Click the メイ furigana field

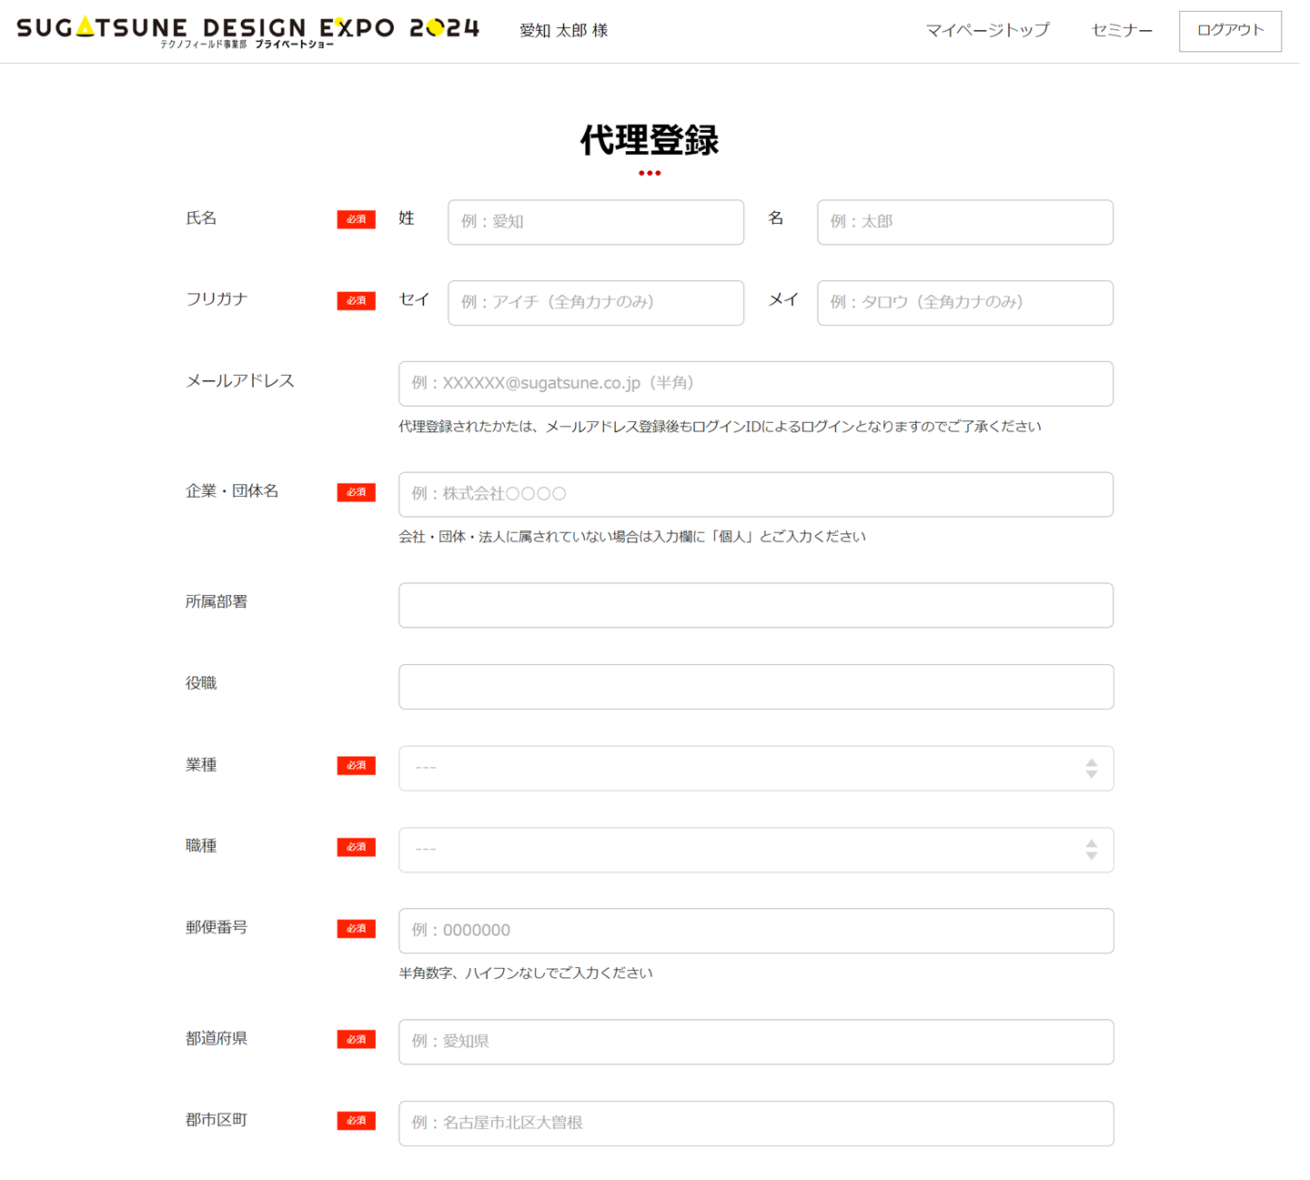tap(965, 303)
